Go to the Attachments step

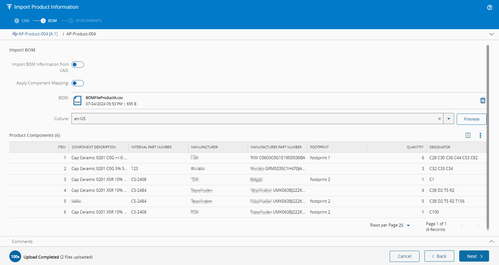(x=85, y=21)
